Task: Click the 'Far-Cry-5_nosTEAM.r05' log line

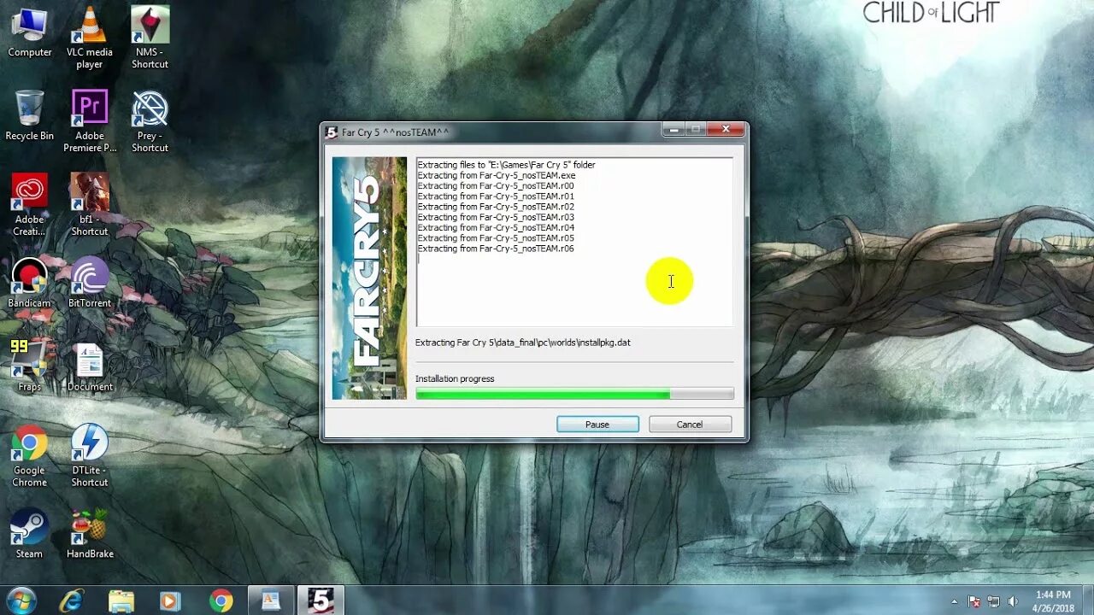Action: point(496,238)
